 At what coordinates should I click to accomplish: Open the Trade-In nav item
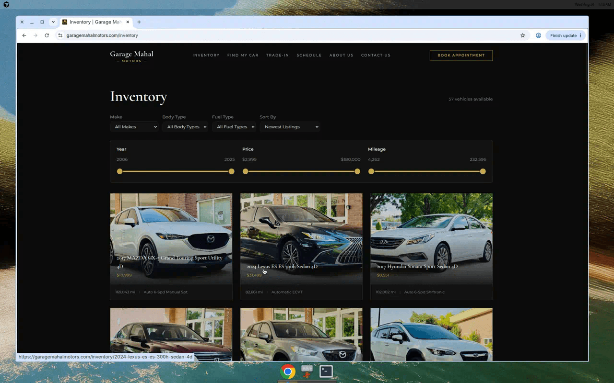click(277, 56)
